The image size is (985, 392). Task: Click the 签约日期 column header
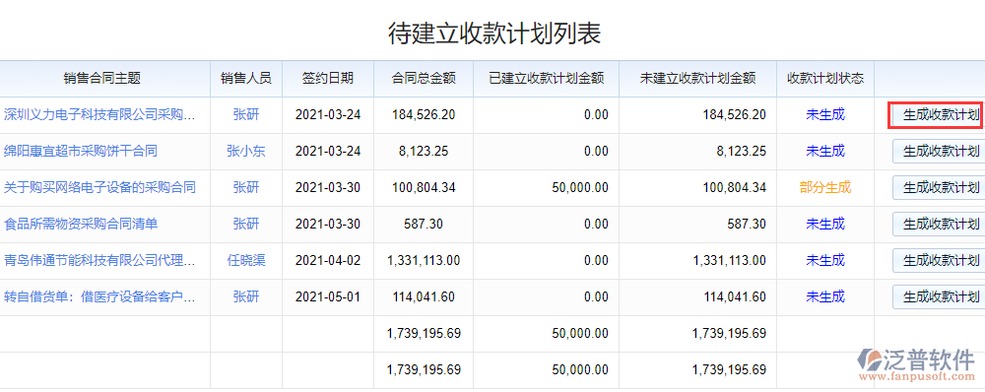(x=328, y=79)
